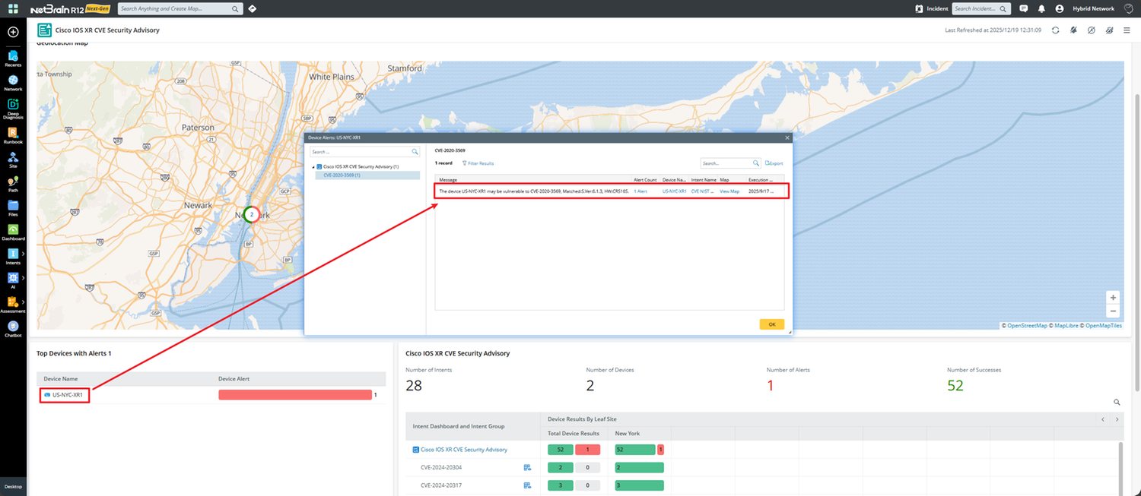Open the MapLibre attribution link
Screen dimensions: 1141x496
[1066, 326]
